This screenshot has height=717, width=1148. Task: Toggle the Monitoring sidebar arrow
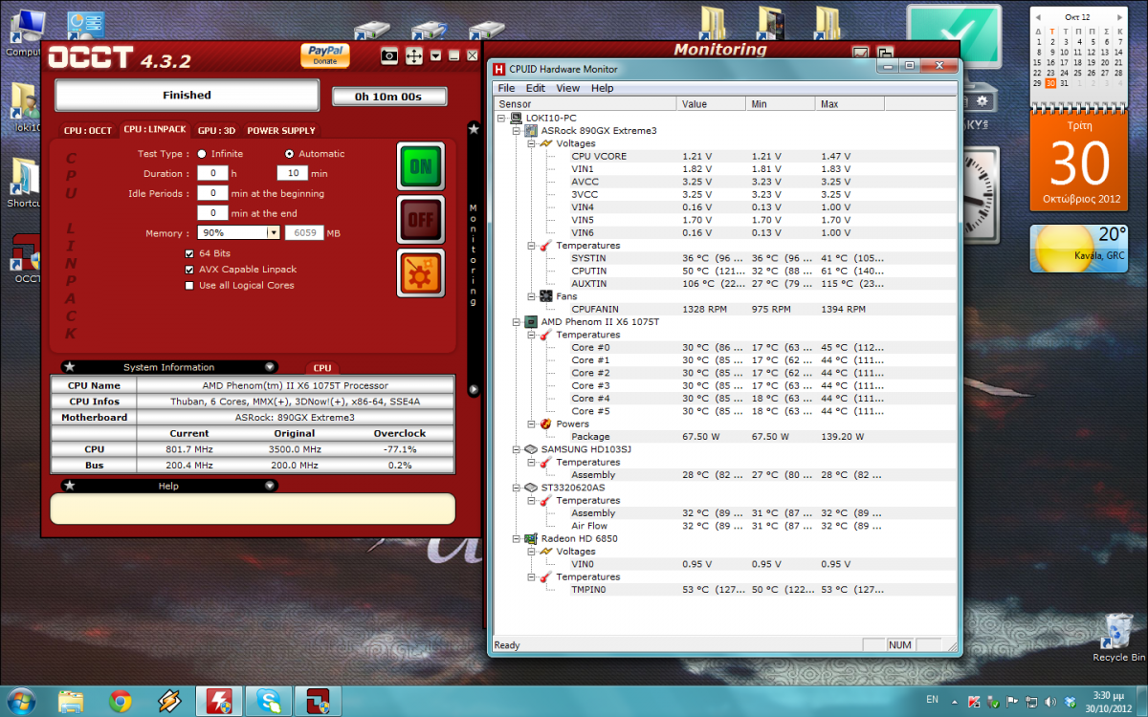tap(473, 390)
